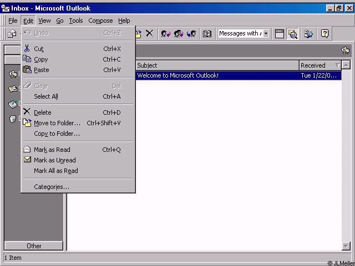Choose Categories... from the Edit menu
The width and height of the screenshot is (355, 266).
[78, 187]
